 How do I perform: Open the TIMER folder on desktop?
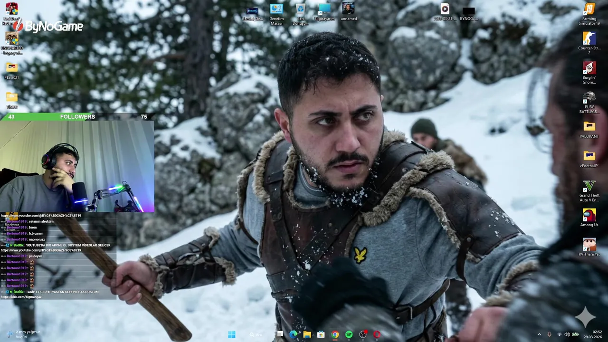tap(11, 99)
